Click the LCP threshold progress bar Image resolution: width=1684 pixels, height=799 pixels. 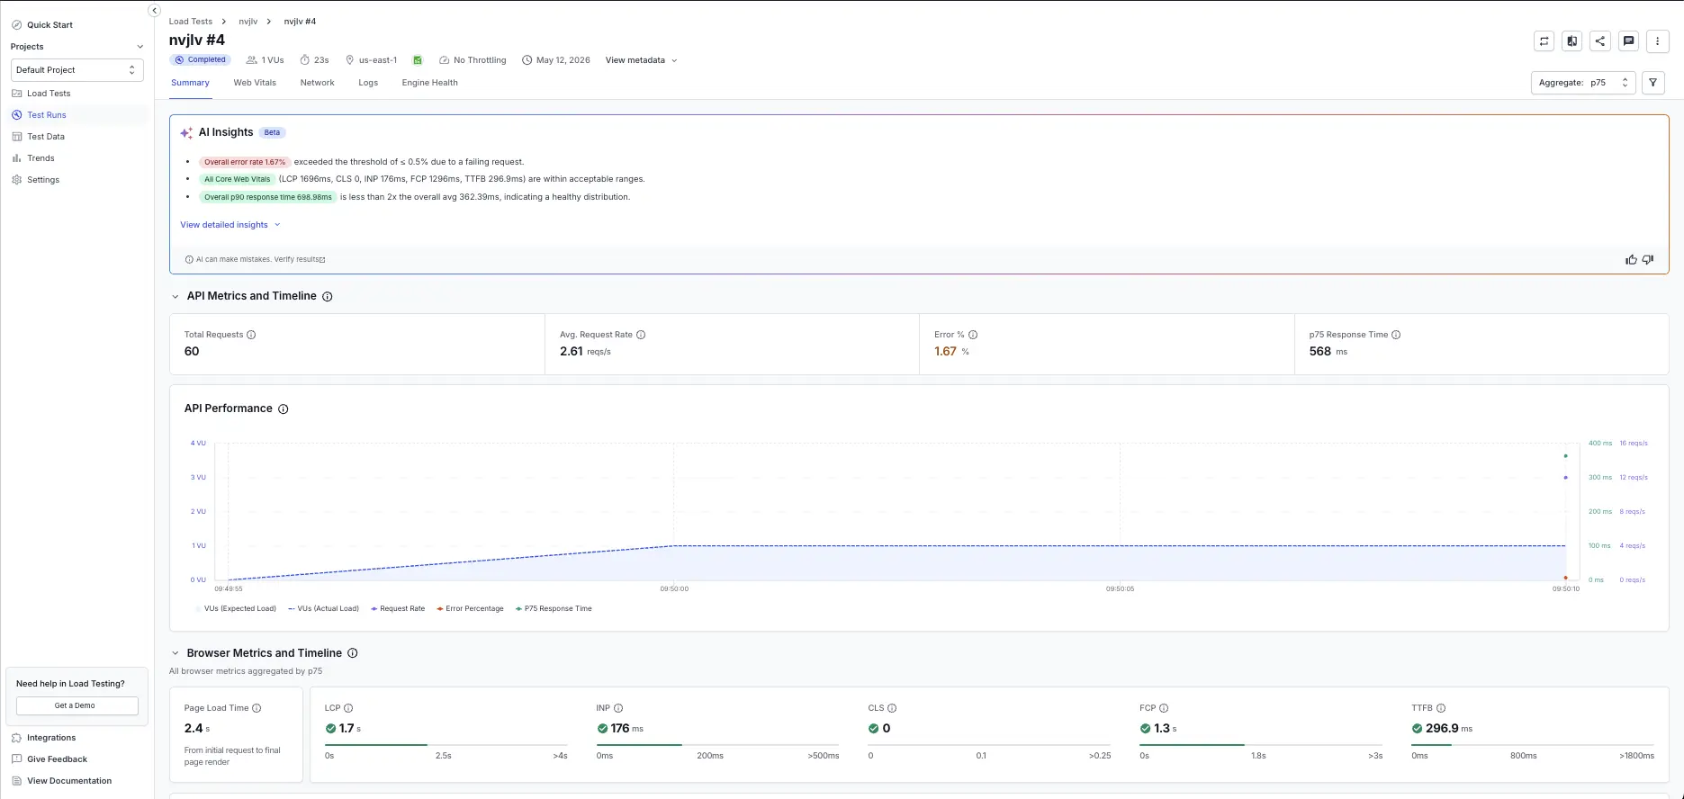coord(446,745)
